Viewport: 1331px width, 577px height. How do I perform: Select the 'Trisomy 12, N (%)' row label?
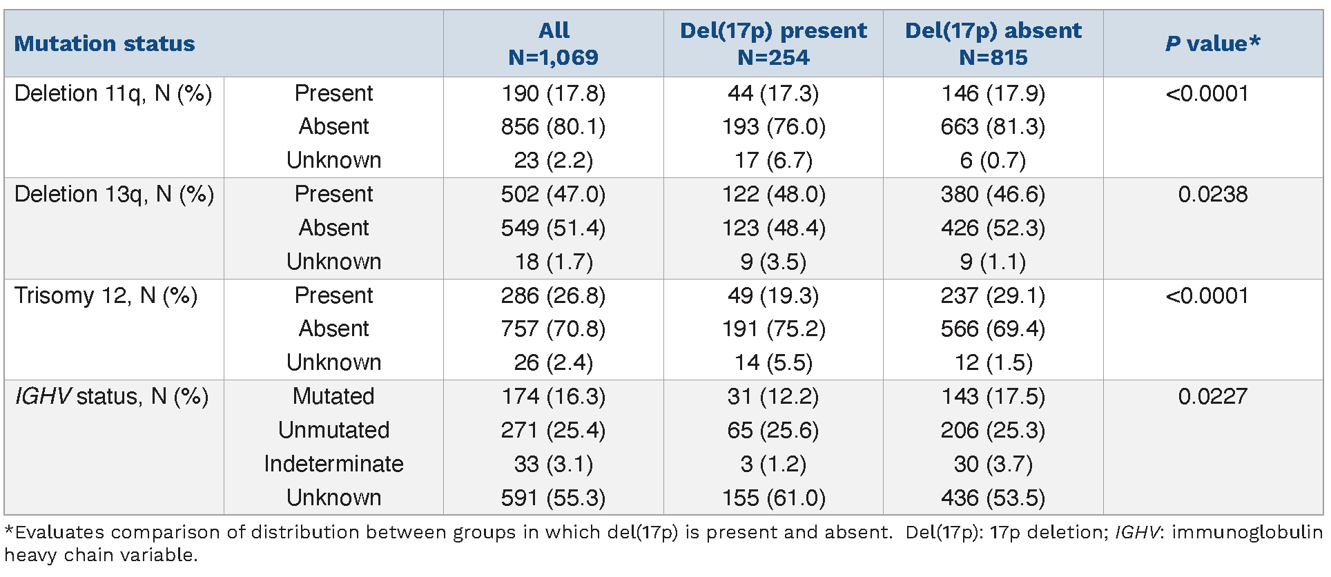(x=106, y=295)
